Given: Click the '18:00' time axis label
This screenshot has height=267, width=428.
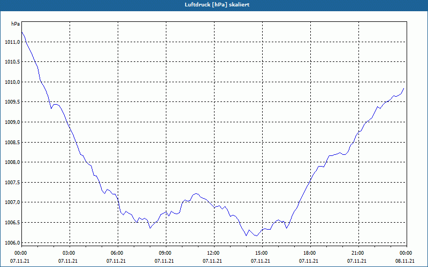Looking at the screenshot, I should pos(310,253).
